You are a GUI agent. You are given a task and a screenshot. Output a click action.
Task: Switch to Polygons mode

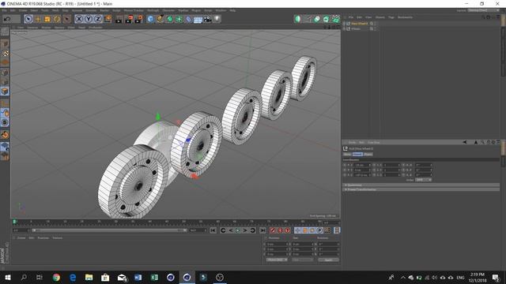[x=5, y=92]
